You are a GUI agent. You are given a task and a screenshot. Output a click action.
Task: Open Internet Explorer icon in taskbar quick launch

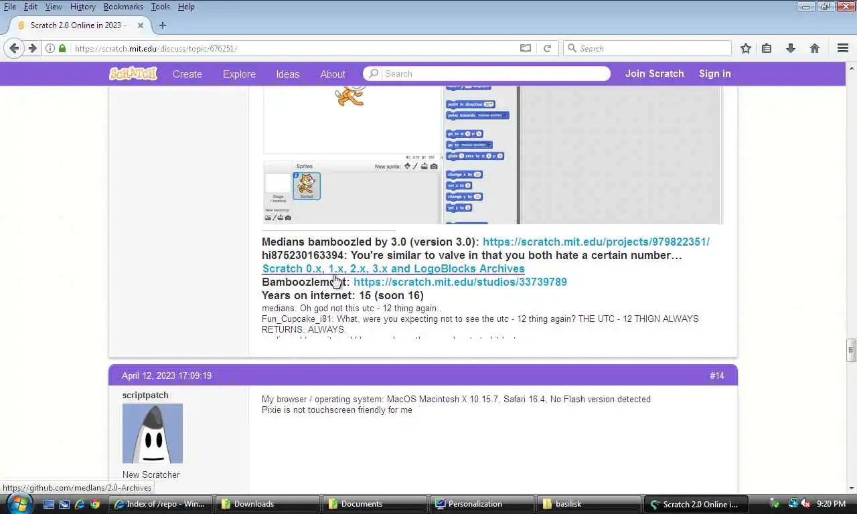[x=80, y=504]
